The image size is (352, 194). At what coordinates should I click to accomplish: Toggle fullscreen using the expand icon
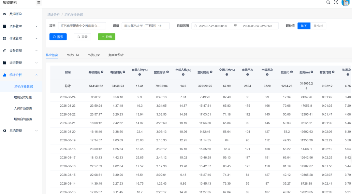coord(336,3)
